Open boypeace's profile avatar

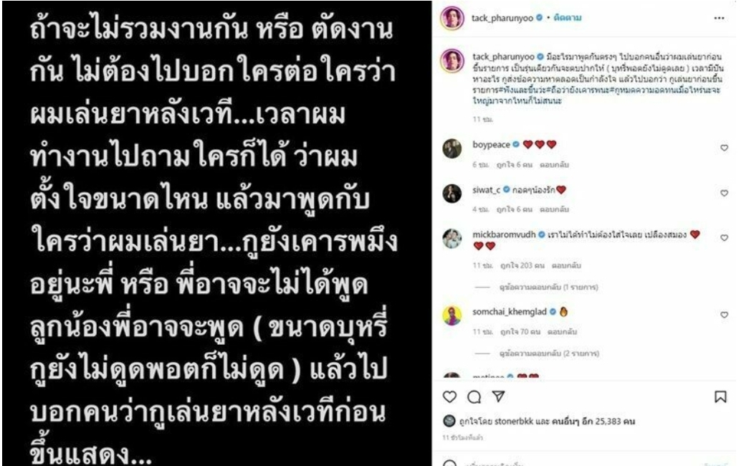tap(452, 148)
